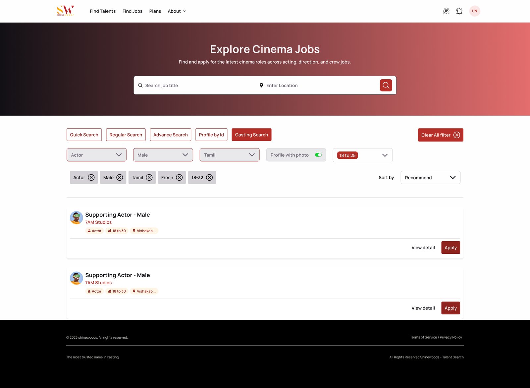Expand the Male gender dropdown
This screenshot has height=388, width=530.
click(163, 155)
